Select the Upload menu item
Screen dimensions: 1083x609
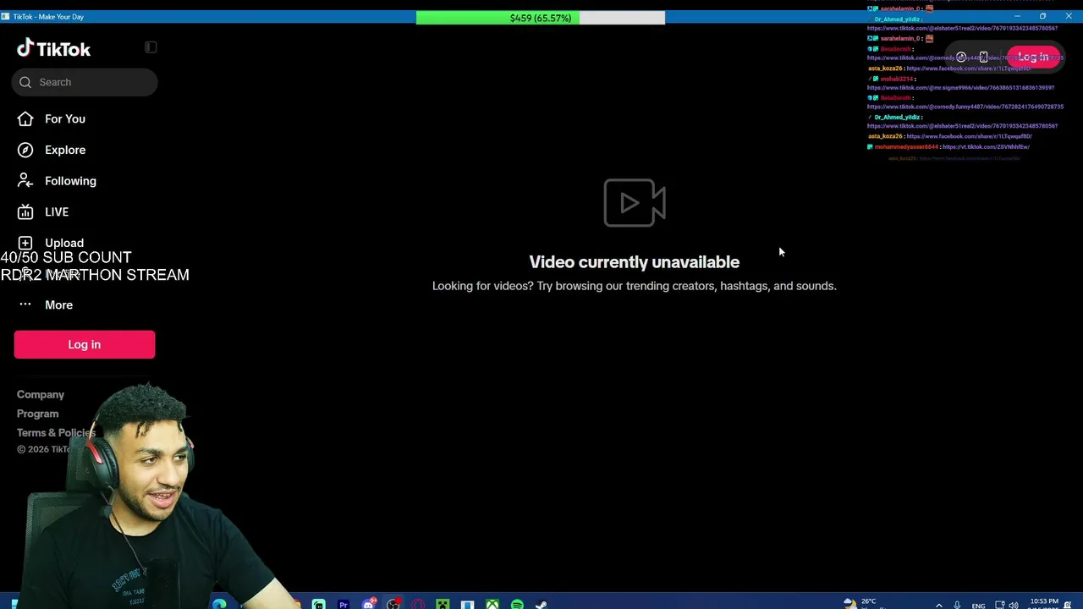pyautogui.click(x=64, y=243)
